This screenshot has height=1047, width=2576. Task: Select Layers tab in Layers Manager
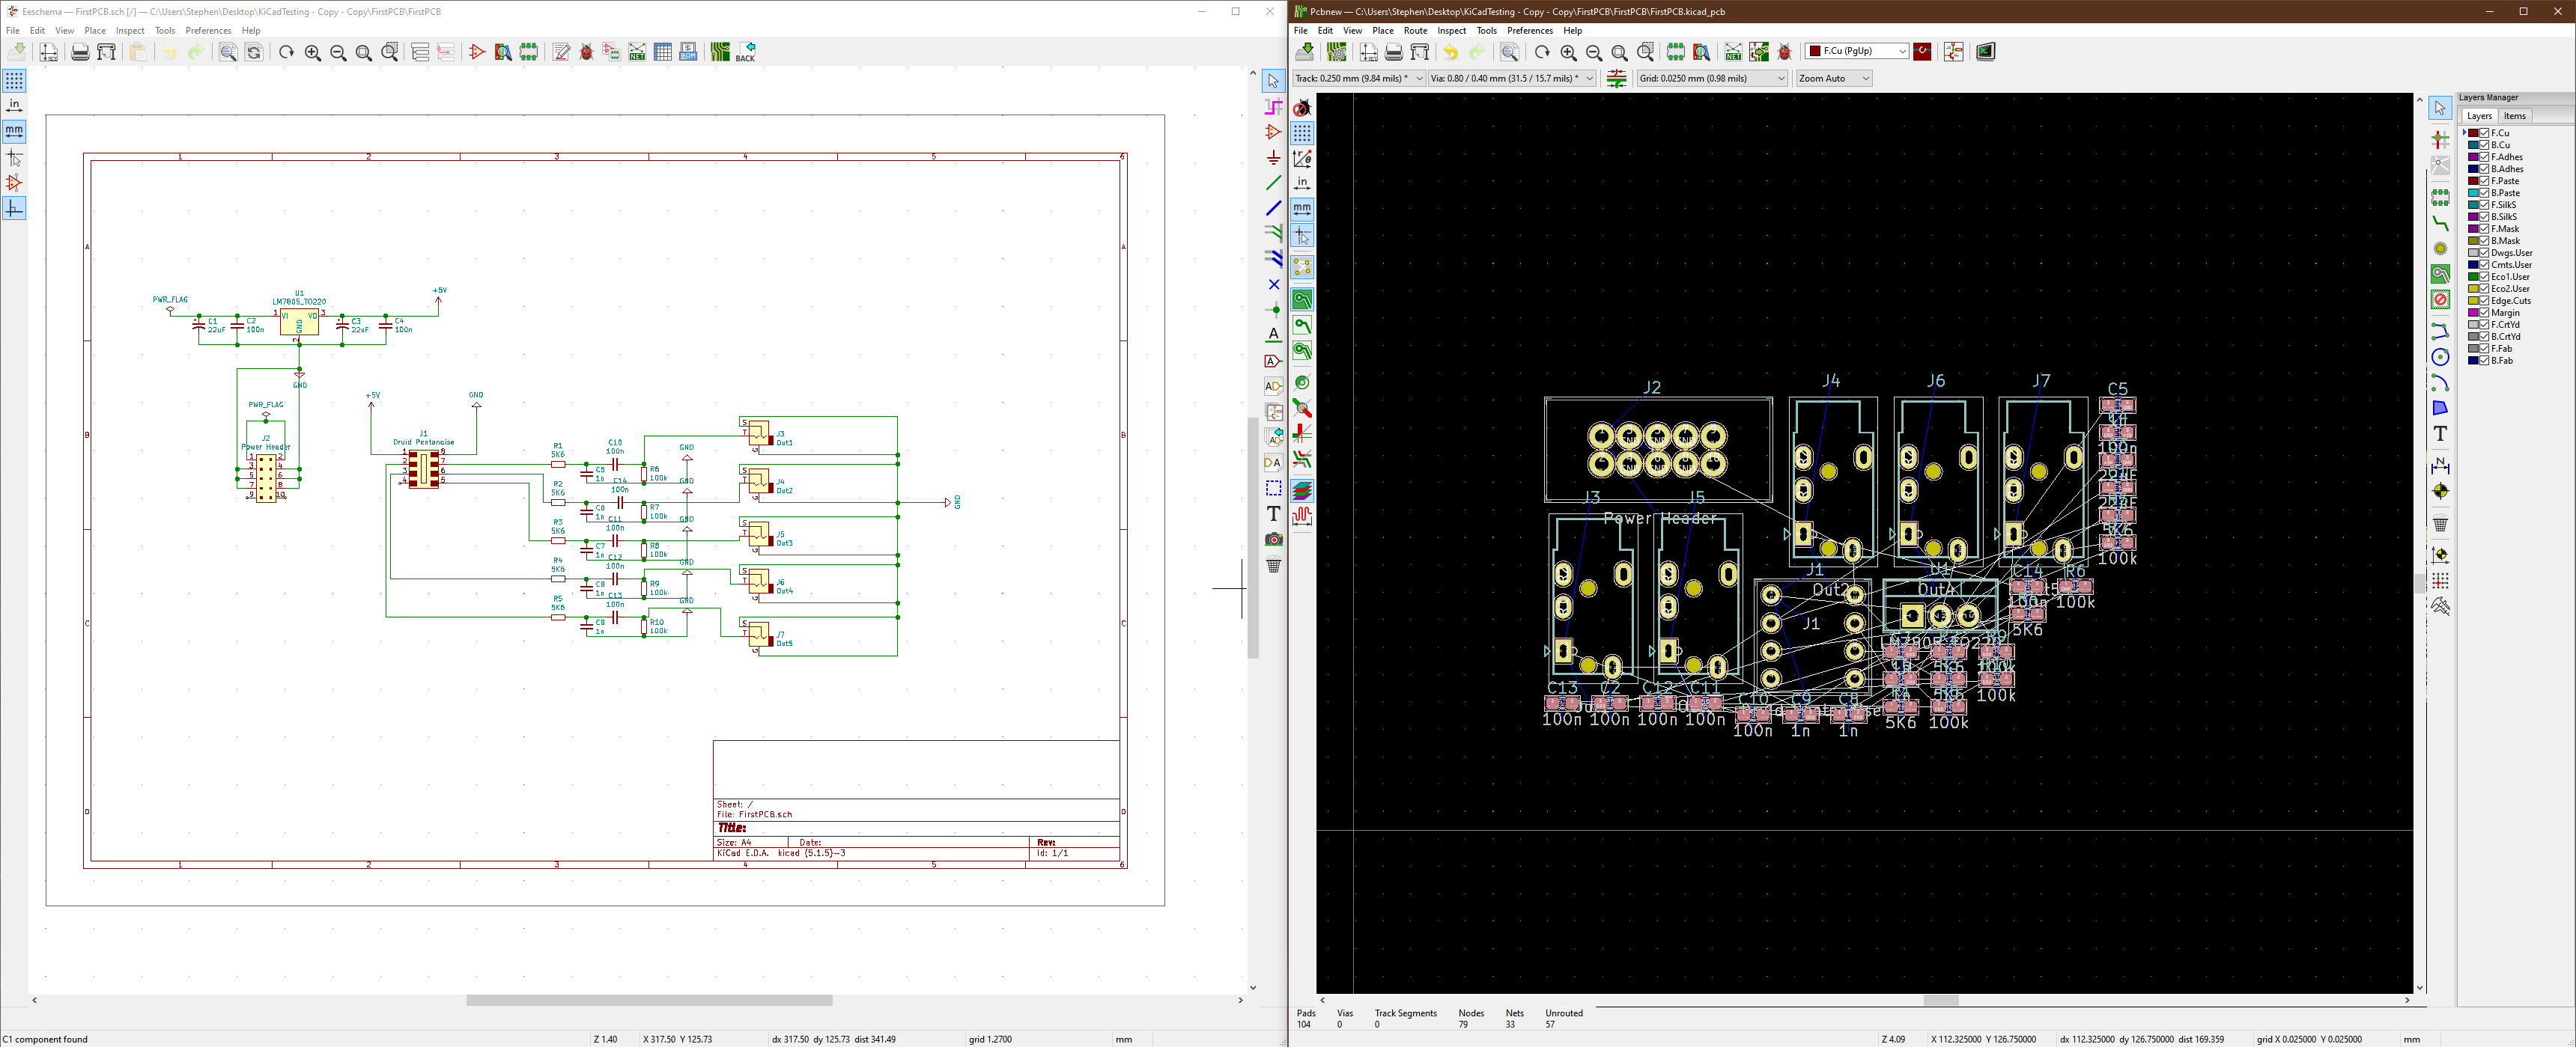[2479, 116]
